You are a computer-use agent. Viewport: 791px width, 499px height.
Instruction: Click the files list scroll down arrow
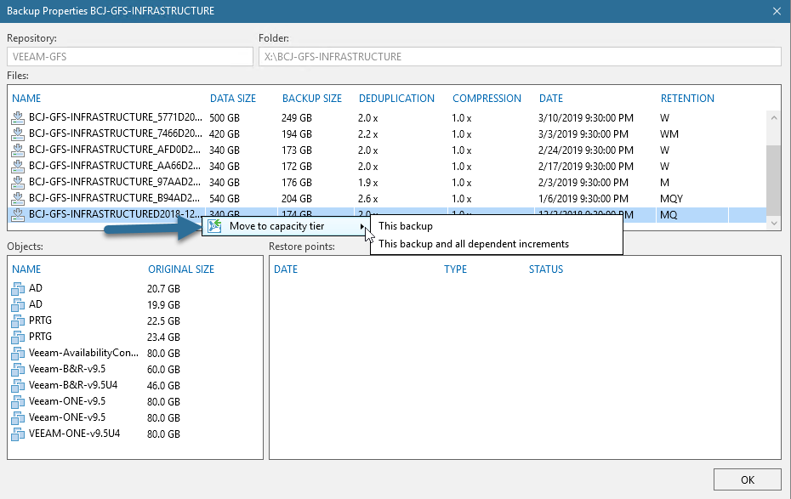[x=774, y=223]
